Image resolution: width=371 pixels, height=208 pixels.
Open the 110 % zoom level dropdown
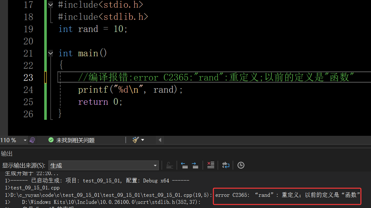pyautogui.click(x=25, y=140)
